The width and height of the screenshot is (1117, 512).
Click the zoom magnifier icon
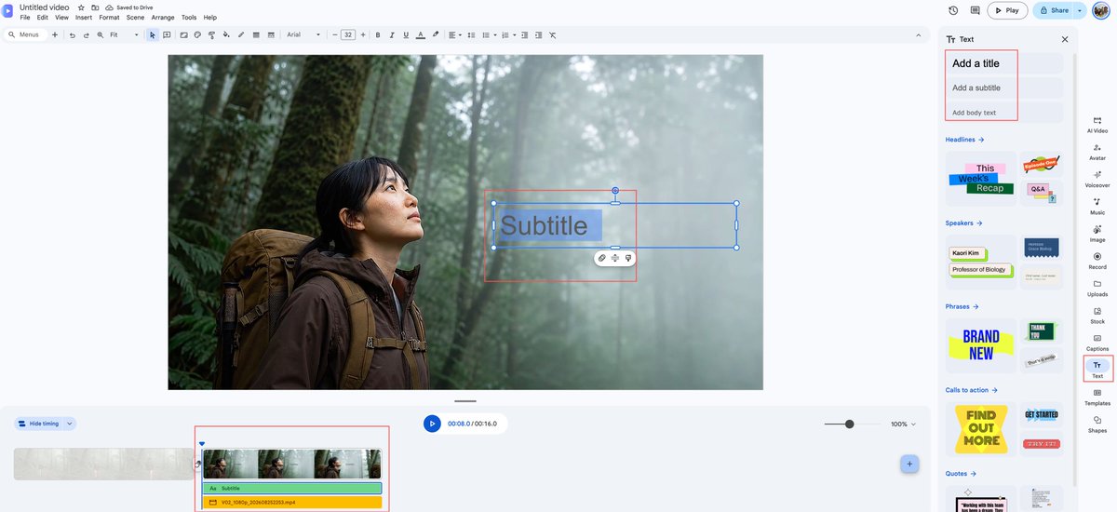pos(100,34)
